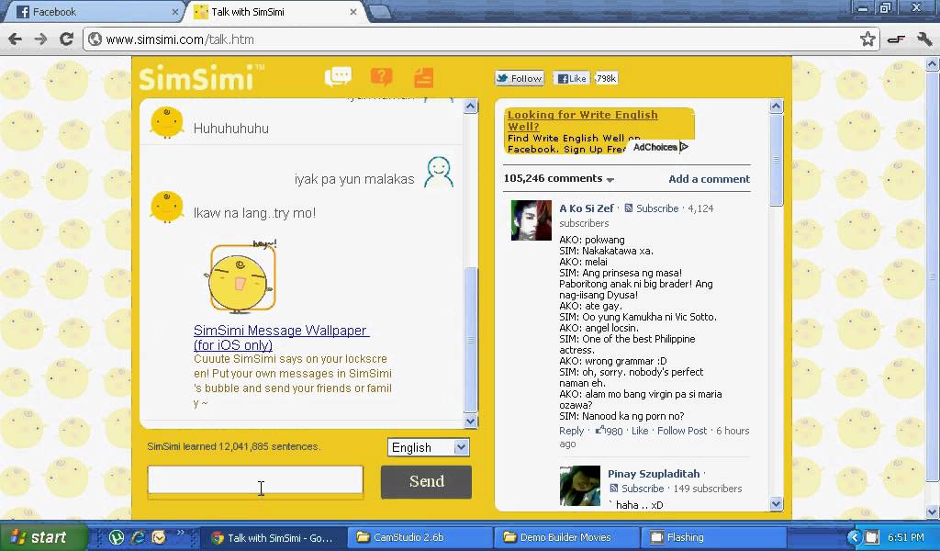Open the English language dropdown

(x=428, y=447)
